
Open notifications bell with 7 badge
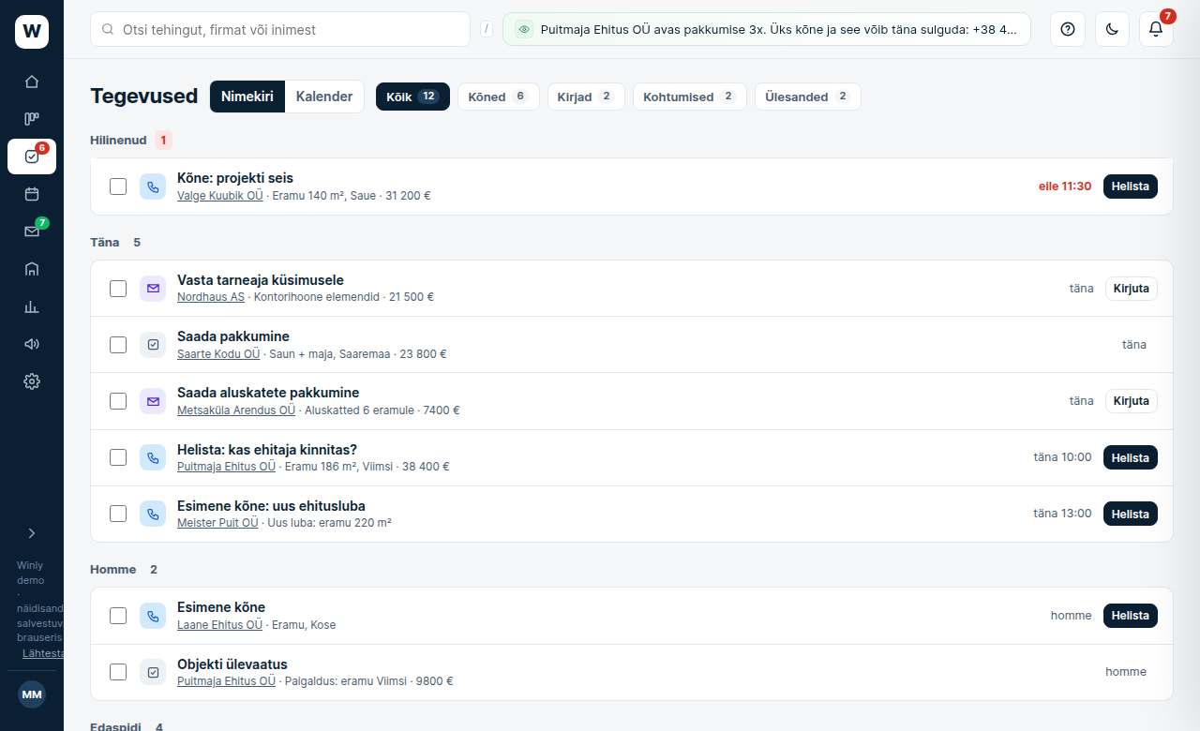[x=1156, y=29]
